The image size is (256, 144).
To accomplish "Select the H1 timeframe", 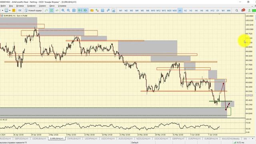I will 180,11.
